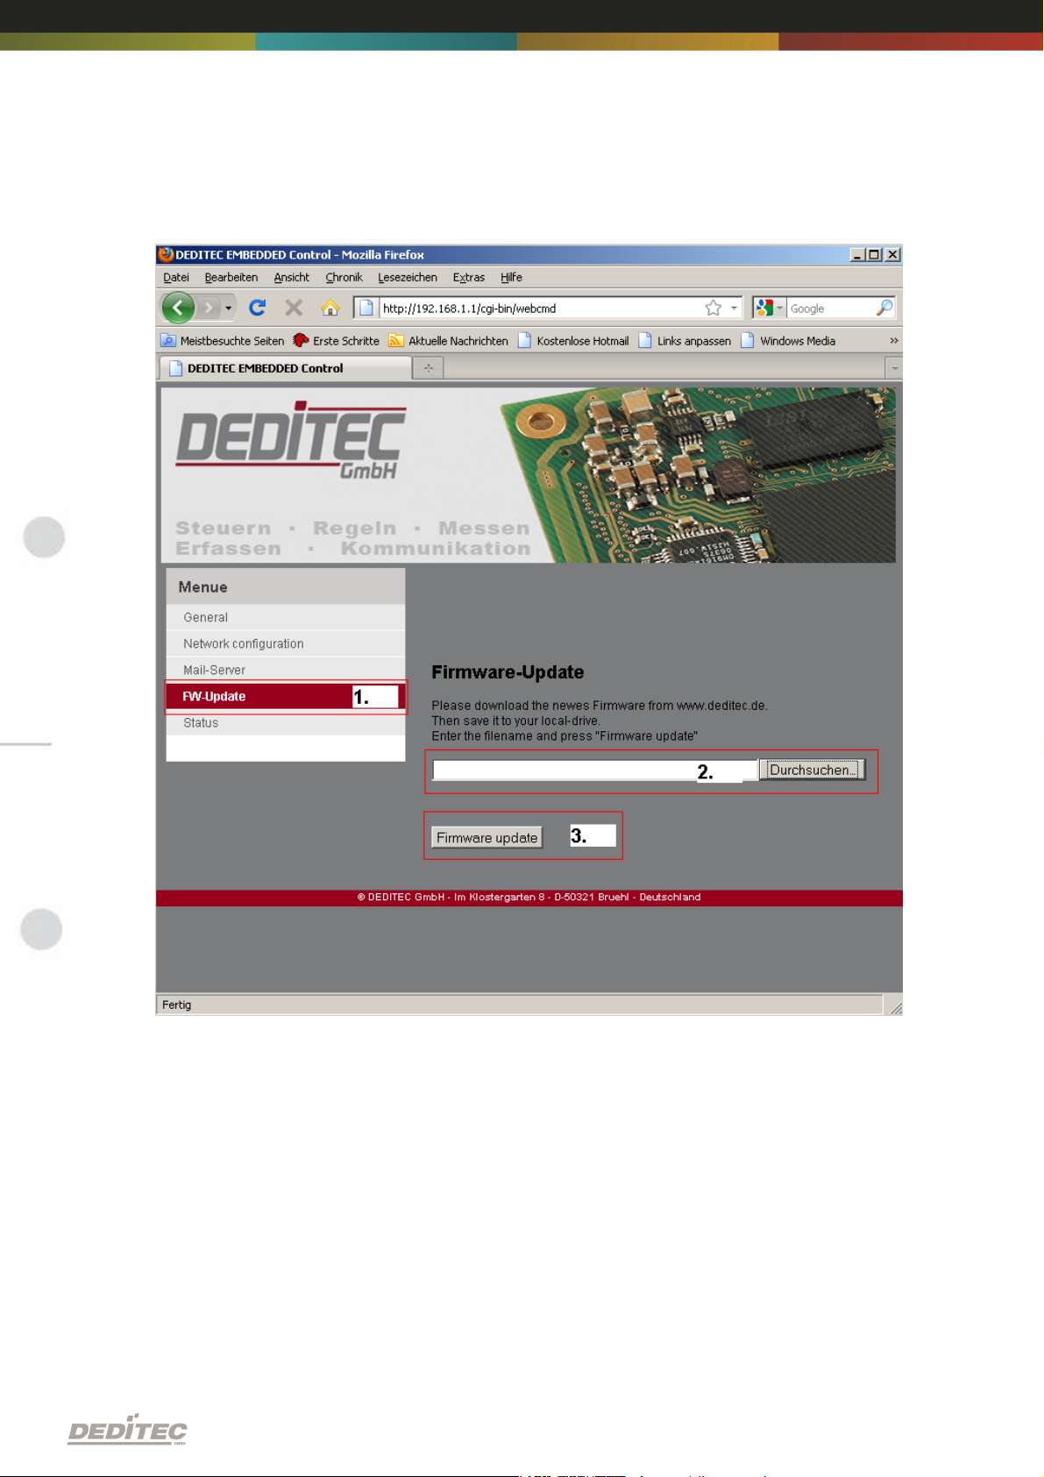Open the history dropdown next to forward arrow
The height and width of the screenshot is (1477, 1044).
point(229,309)
